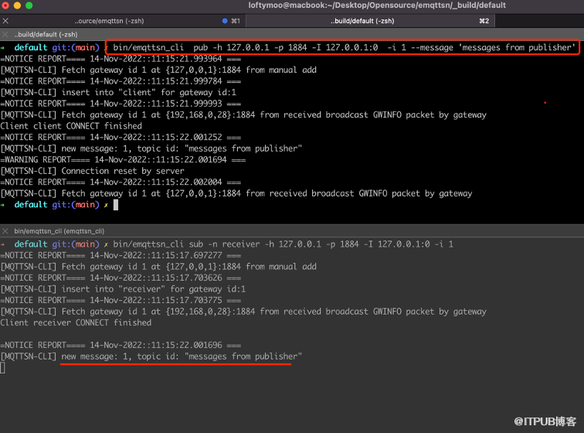Click the blue activity dot on first tab

click(225, 21)
